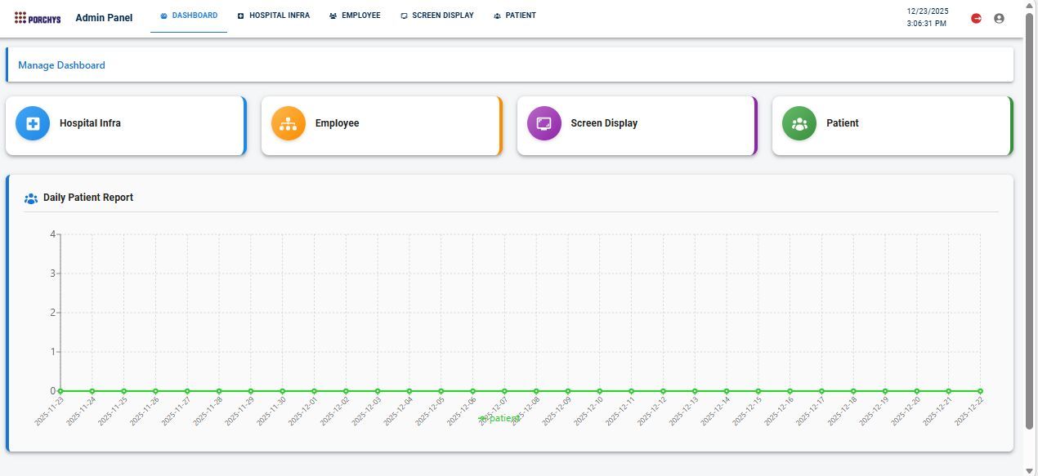Viewport: 1038px width, 476px height.
Task: Click the red logout icon
Action: (x=976, y=18)
